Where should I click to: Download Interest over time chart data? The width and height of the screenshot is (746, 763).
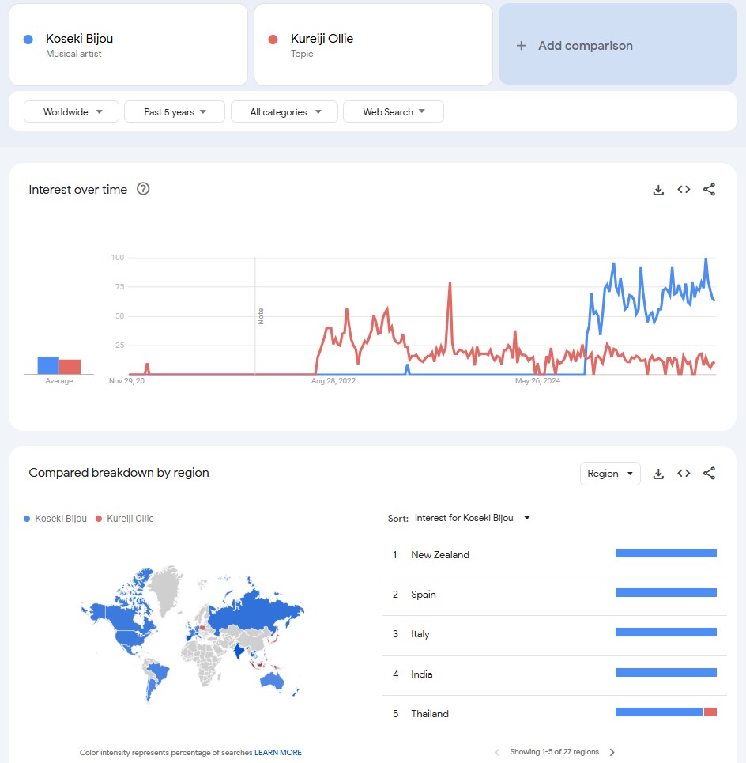point(658,190)
